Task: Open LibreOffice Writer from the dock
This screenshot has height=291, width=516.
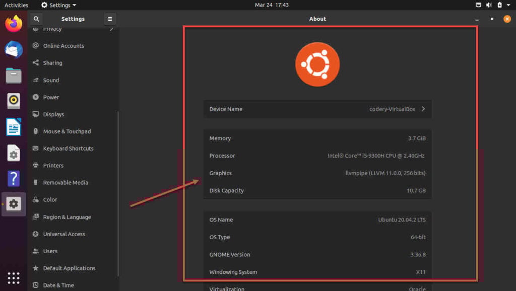Action: 14,127
